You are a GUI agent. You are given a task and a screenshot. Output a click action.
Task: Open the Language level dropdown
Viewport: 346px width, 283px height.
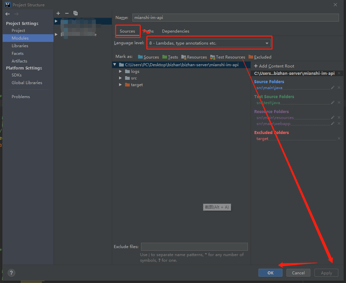[266, 43]
